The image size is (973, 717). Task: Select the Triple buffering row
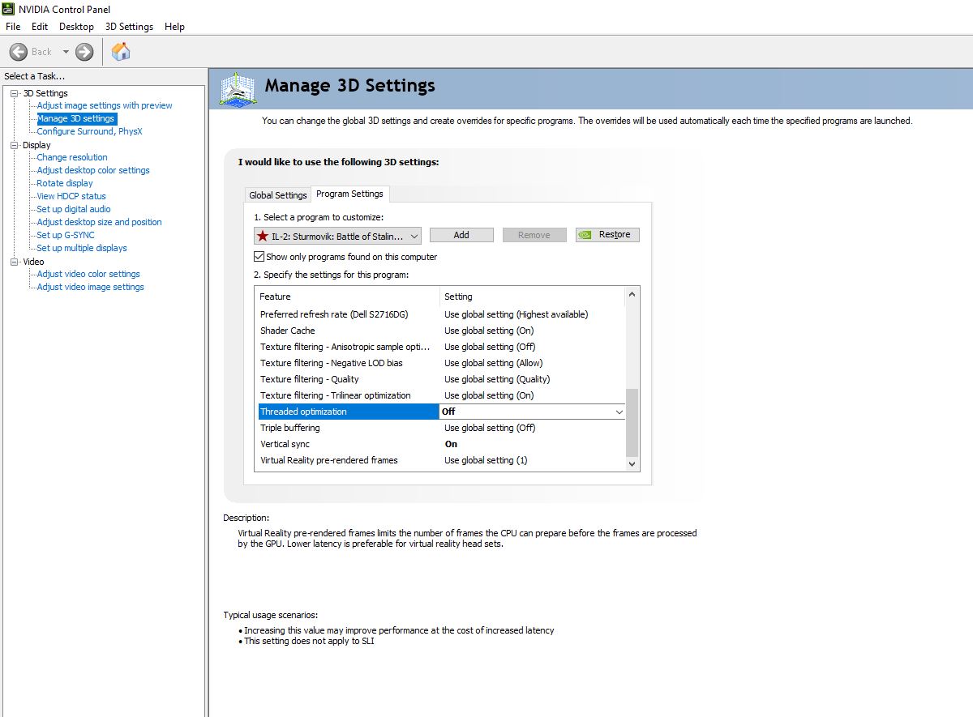point(440,428)
